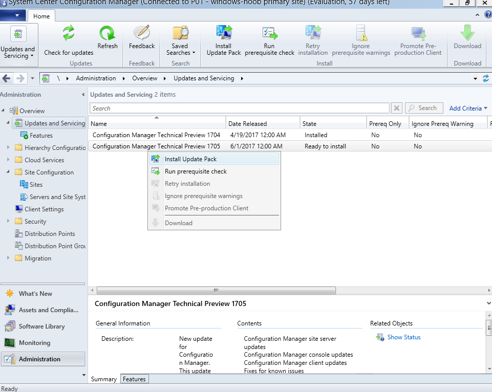This screenshot has height=392, width=492.
Task: Select Sites in the tree
Action: tap(36, 184)
